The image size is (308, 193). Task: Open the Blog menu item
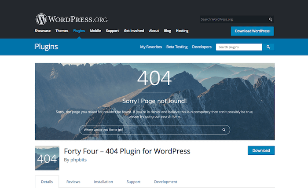pos(167,31)
